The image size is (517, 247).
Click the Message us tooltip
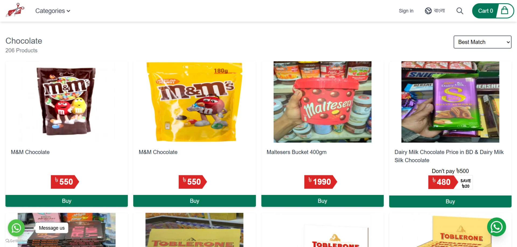[x=52, y=228]
